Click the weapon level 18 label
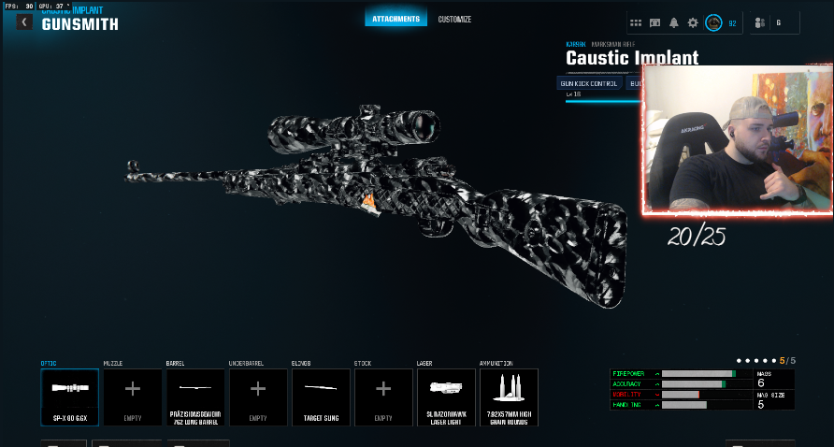 point(573,94)
